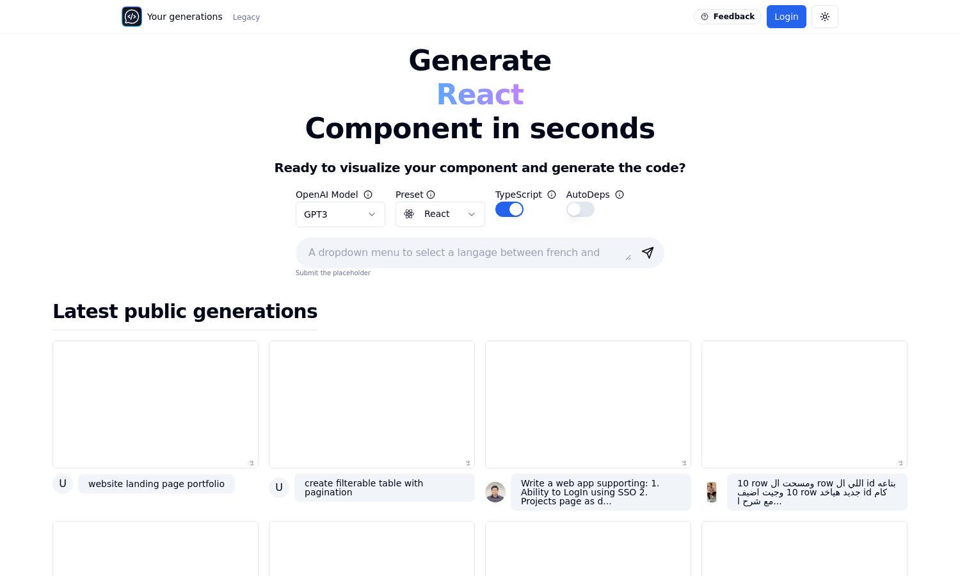
Task: Click the Feedback button
Action: click(x=728, y=17)
